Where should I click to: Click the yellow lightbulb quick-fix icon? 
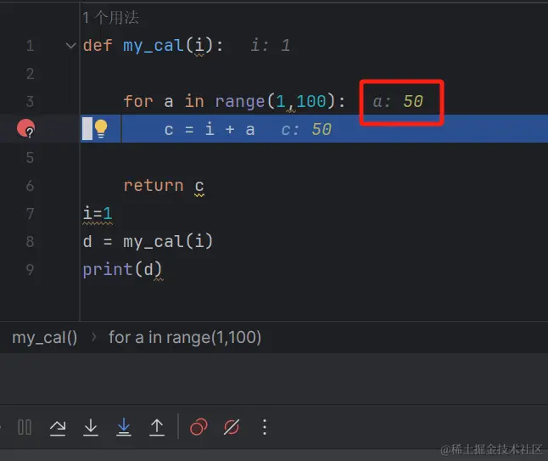coord(101,129)
